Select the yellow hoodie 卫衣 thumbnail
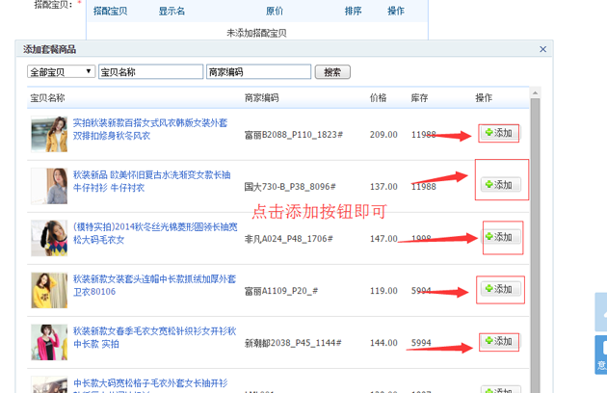Screen dimensions: 607x393 pos(48,290)
